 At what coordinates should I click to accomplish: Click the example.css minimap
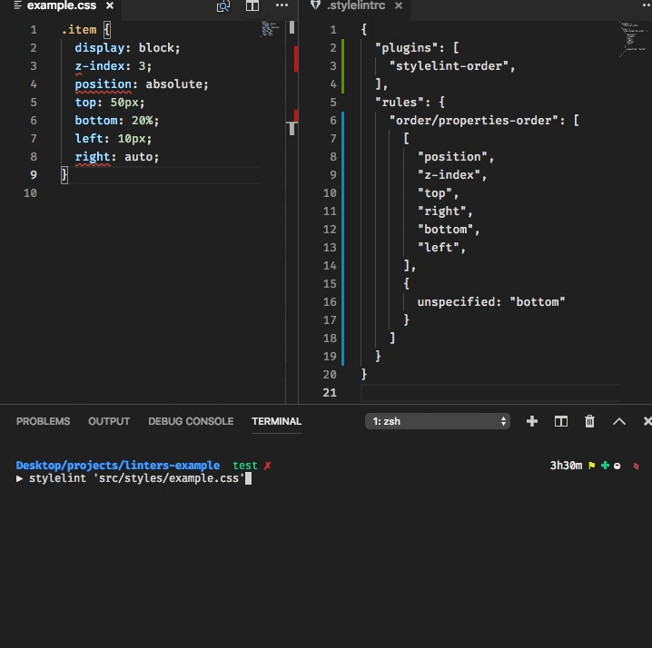tap(270, 29)
